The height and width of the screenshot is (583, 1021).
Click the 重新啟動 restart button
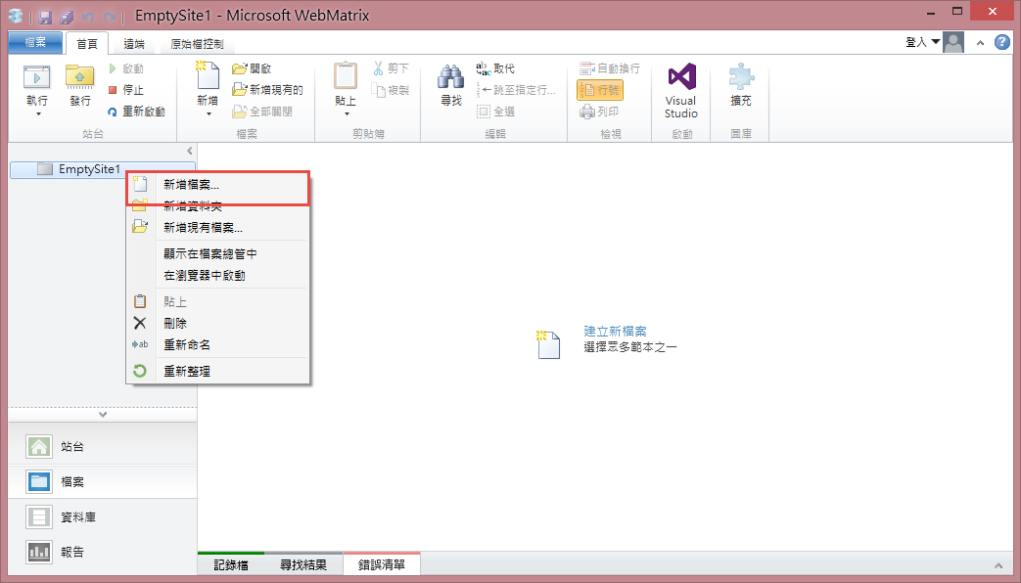click(137, 112)
